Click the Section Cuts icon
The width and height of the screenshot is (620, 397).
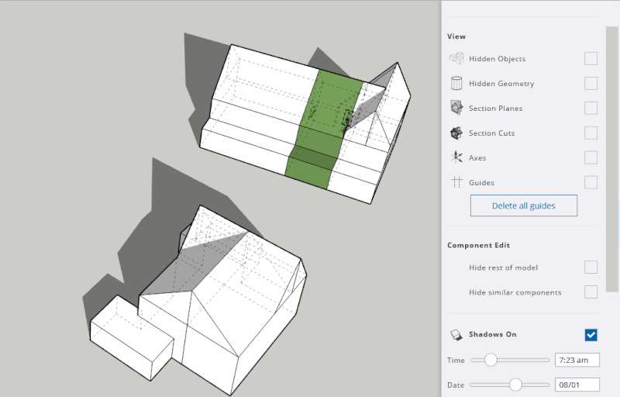pos(456,133)
